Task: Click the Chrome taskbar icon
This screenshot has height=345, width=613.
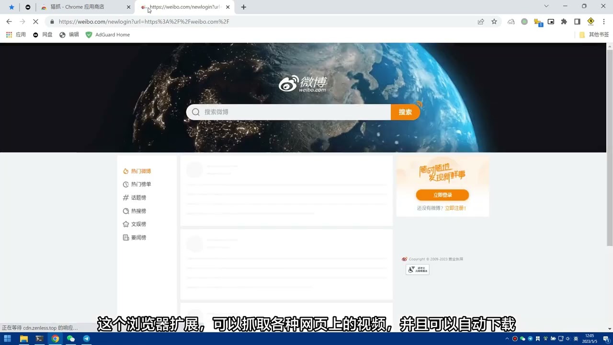Action: [x=55, y=339]
